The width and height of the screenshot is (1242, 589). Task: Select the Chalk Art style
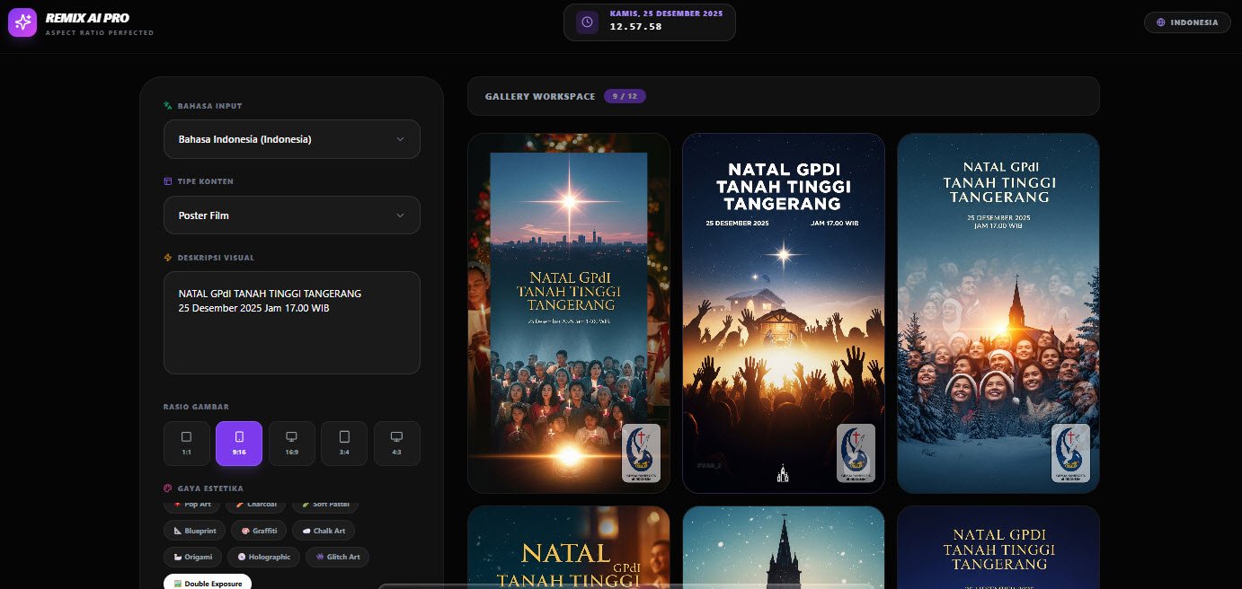pos(324,531)
